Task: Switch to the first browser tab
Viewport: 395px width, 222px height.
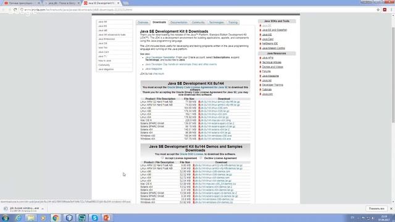Action: (22, 3)
